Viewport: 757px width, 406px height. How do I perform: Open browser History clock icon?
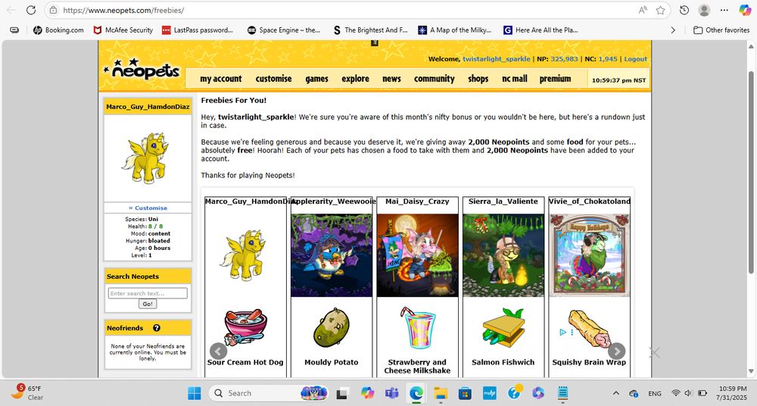pyautogui.click(x=684, y=10)
